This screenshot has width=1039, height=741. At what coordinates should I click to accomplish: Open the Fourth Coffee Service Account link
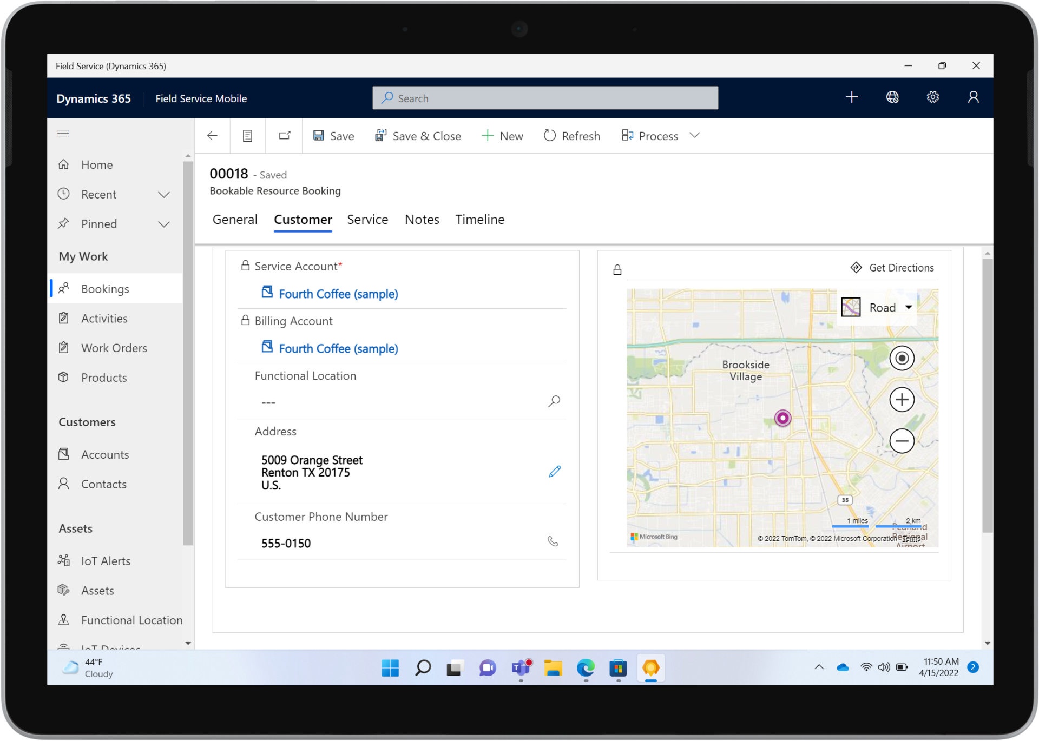click(x=338, y=294)
